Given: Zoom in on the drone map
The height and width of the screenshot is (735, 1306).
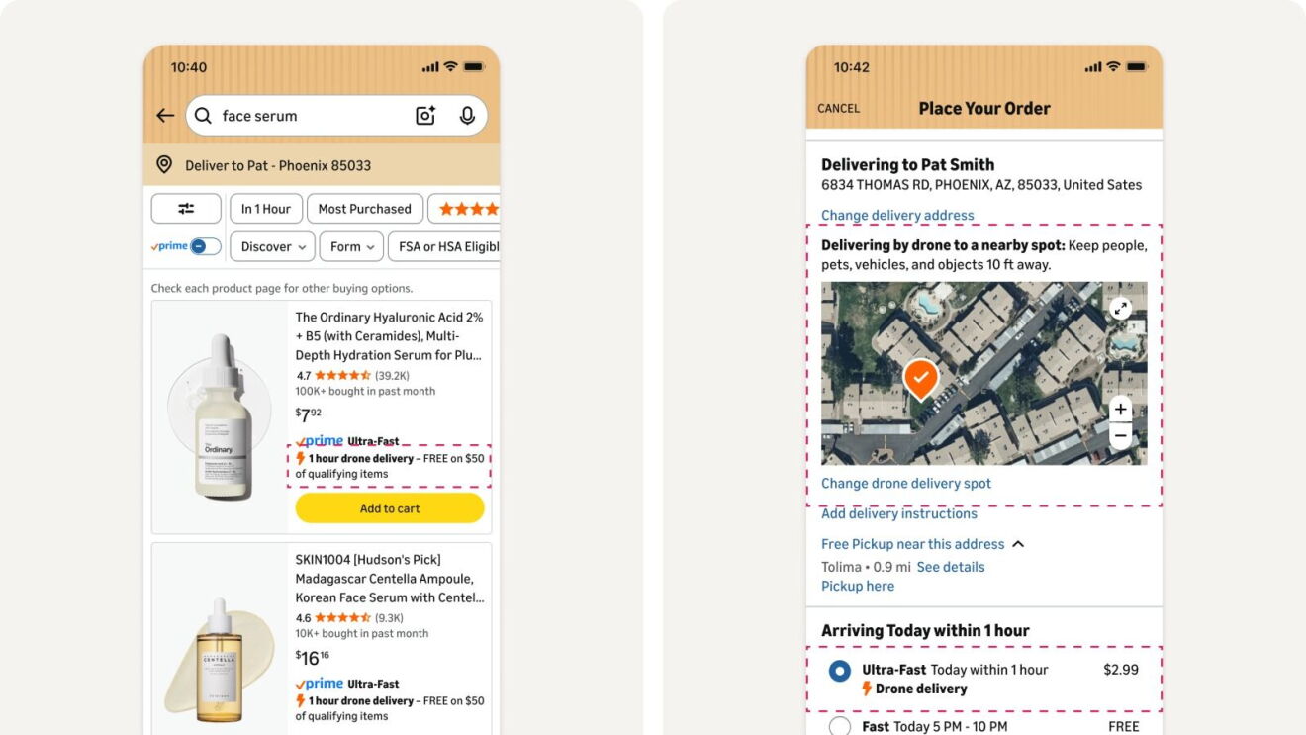Looking at the screenshot, I should tap(1120, 409).
